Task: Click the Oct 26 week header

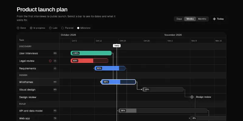Action: coord(147,41)
